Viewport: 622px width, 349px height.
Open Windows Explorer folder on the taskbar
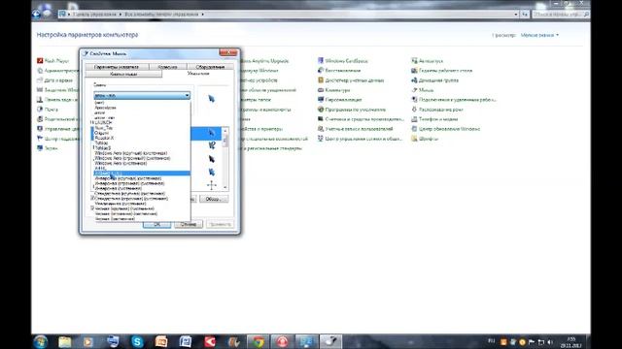coord(65,341)
